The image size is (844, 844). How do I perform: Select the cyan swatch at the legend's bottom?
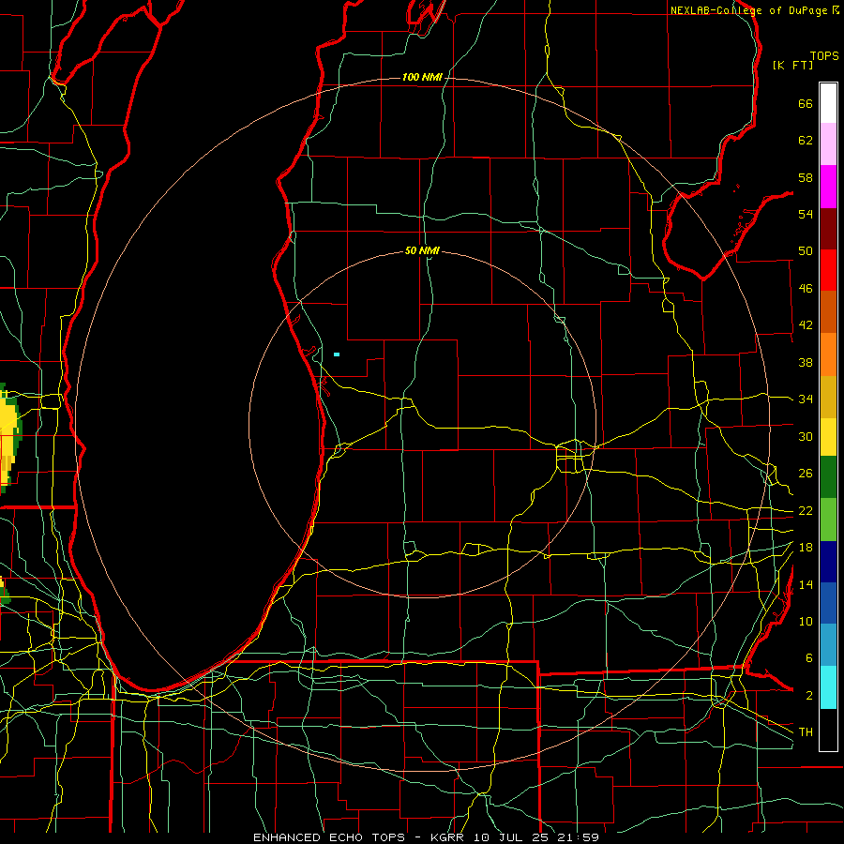point(828,687)
